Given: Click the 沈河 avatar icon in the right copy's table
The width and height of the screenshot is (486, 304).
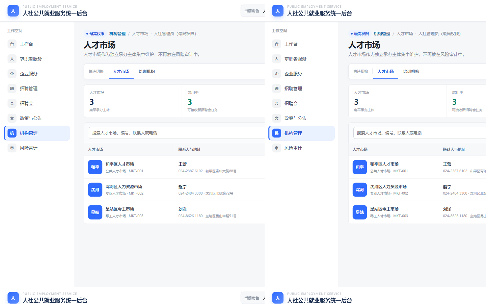Looking at the screenshot, I should click(360, 190).
